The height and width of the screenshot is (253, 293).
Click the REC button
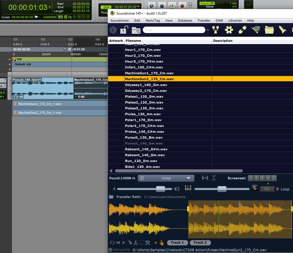[x=267, y=189]
